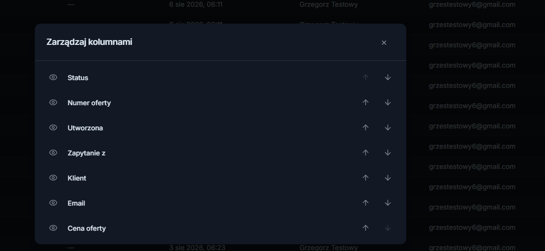Close the Zarządzaj kolumnami dialog

(x=384, y=42)
